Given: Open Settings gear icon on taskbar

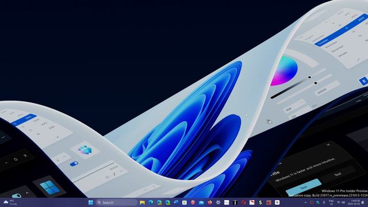Looking at the screenshot, I should 218,202.
